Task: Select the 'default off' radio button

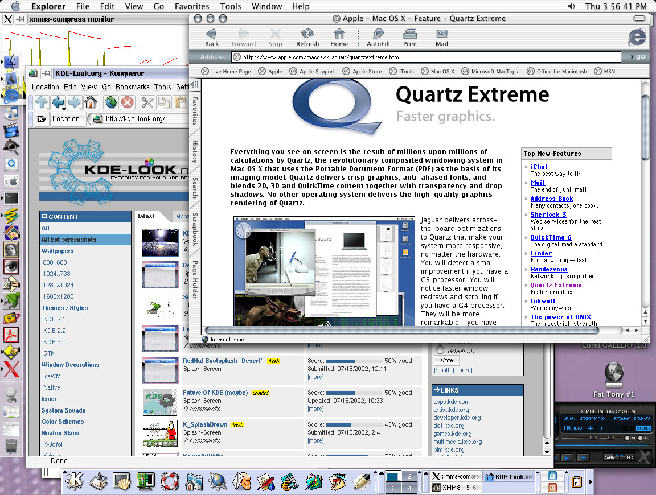Action: click(440, 350)
